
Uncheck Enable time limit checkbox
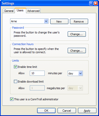15,67
